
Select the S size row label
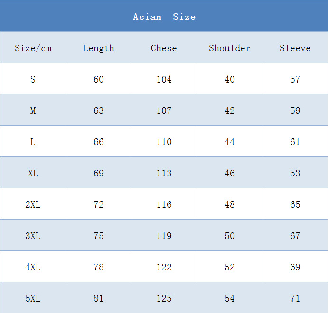33,79
